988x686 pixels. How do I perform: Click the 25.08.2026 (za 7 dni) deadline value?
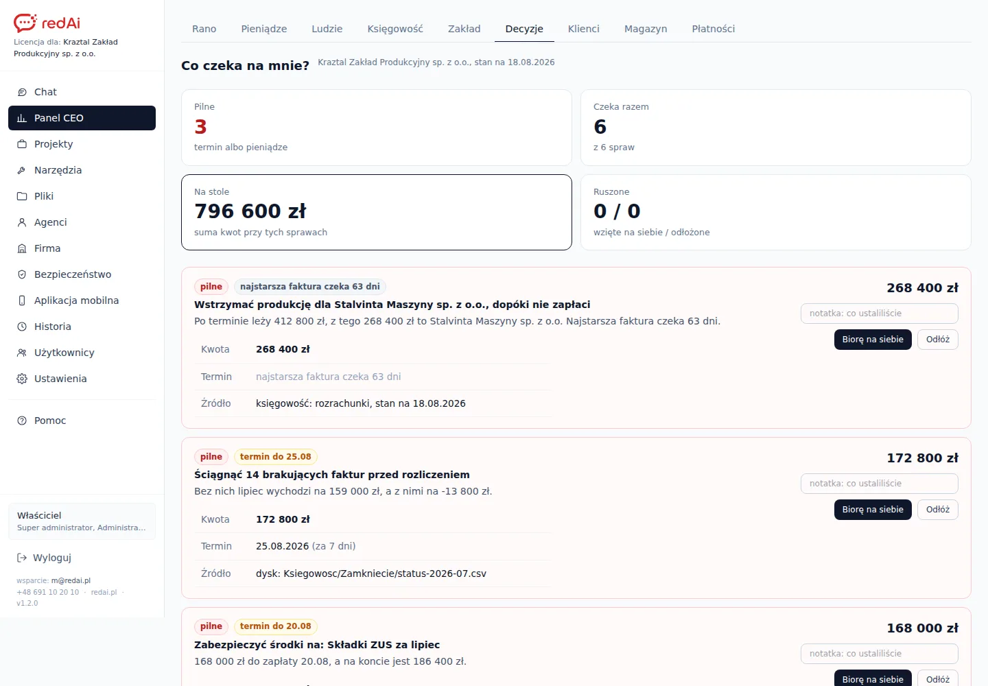[306, 546]
